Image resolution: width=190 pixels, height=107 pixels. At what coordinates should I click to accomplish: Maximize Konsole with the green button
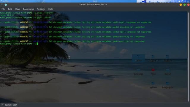click(x=185, y=5)
